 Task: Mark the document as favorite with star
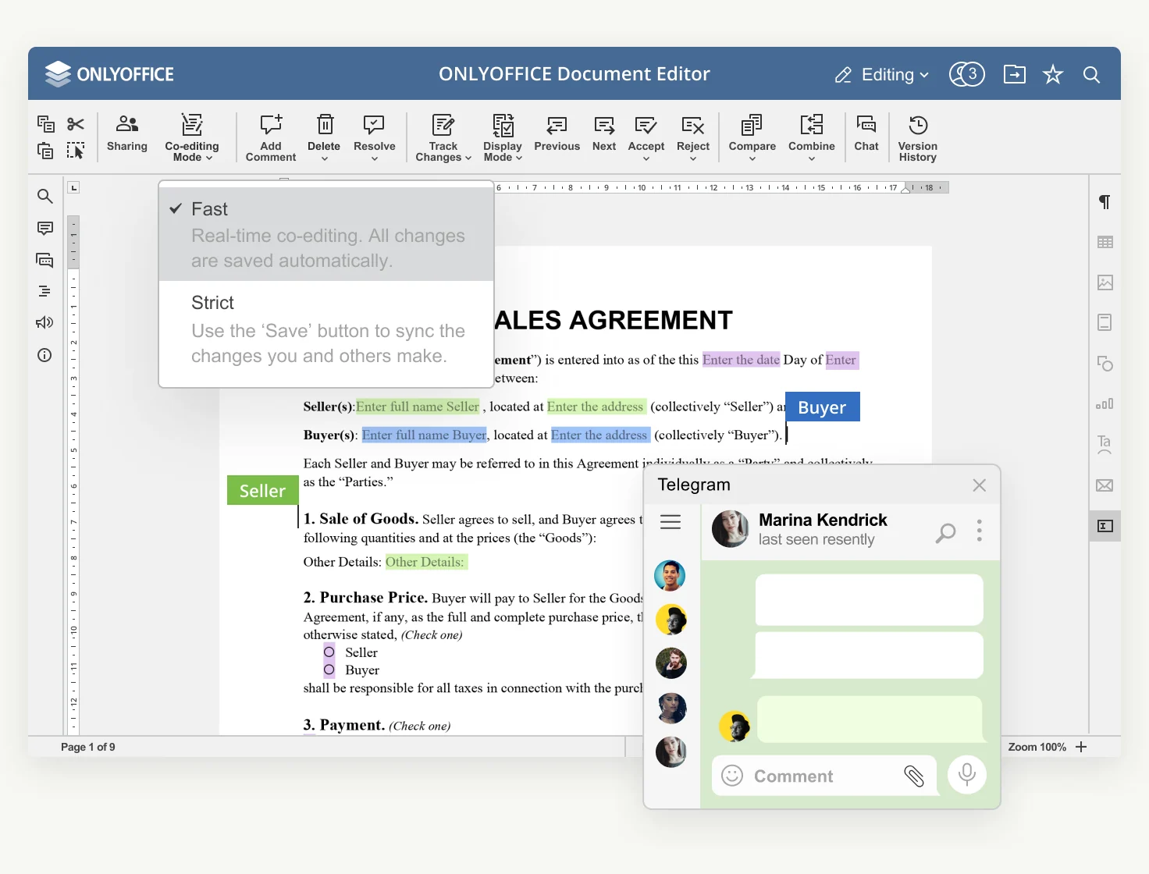pos(1053,74)
